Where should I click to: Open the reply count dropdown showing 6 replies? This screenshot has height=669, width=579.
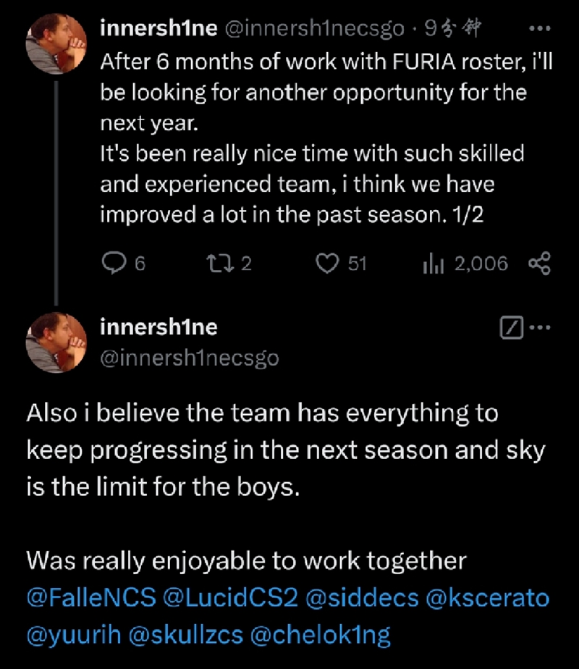click(x=123, y=263)
